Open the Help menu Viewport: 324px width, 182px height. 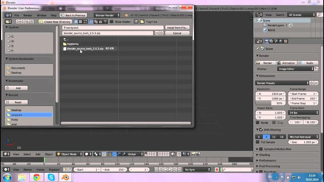54,15
